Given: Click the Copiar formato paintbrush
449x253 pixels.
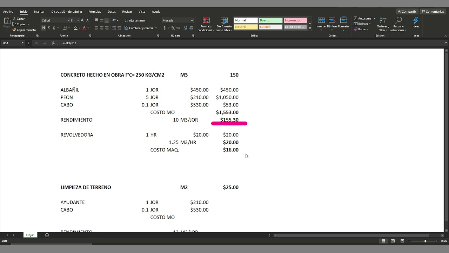Looking at the screenshot, I should click(x=14, y=30).
